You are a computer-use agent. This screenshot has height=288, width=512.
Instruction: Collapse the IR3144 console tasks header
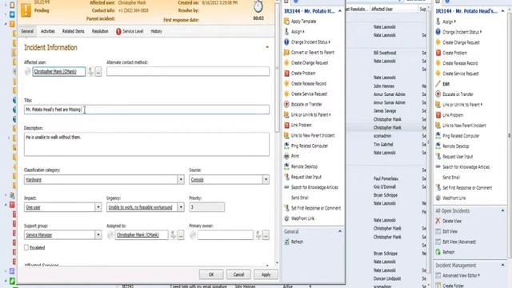click(x=502, y=11)
